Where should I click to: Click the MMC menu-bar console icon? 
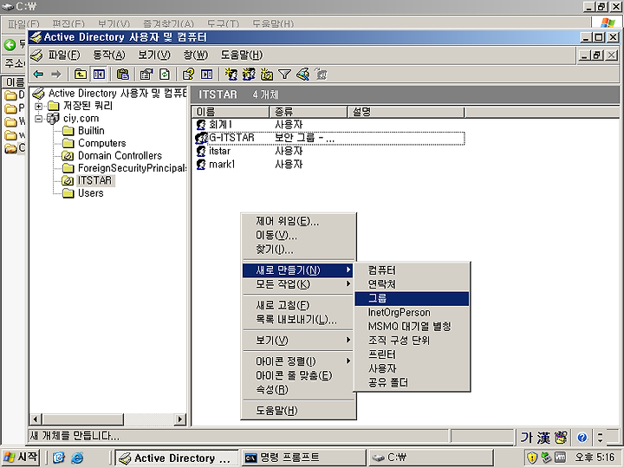[36, 55]
